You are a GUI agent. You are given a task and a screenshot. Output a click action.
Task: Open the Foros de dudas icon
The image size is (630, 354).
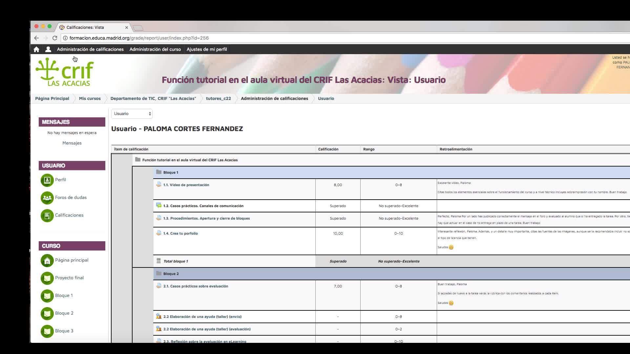[47, 198]
